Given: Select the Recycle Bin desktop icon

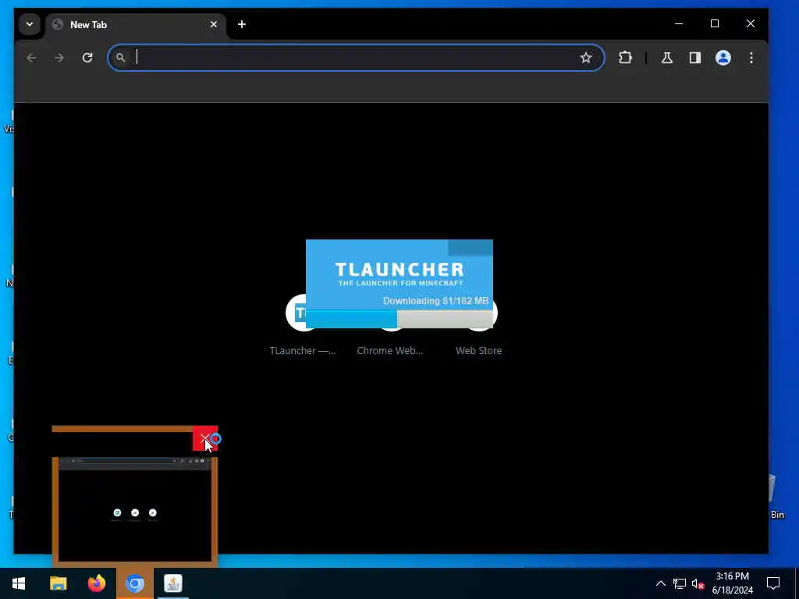Looking at the screenshot, I should pos(776,497).
